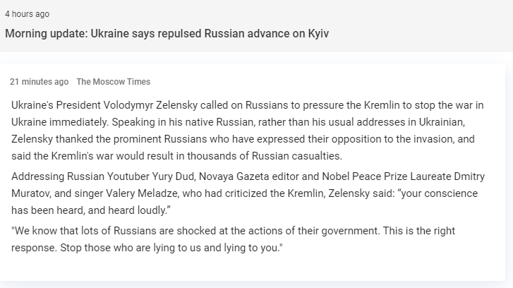Image resolution: width=513 pixels, height=288 pixels.
Task: Click the name "Muratov" in the post
Action: point(32,192)
